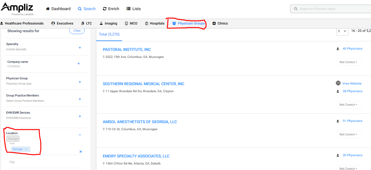Open Not Correct dropdown for Emory Specialty
This screenshot has height=170, width=371.
coord(349,168)
